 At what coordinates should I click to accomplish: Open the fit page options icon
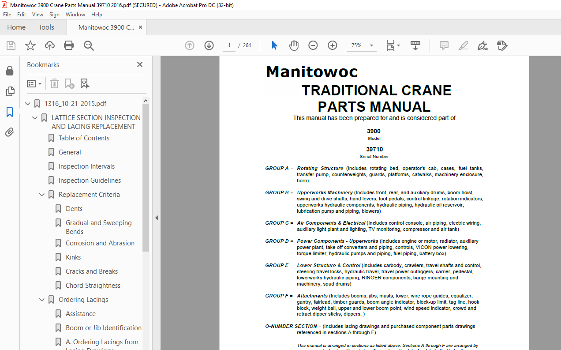[x=393, y=45]
